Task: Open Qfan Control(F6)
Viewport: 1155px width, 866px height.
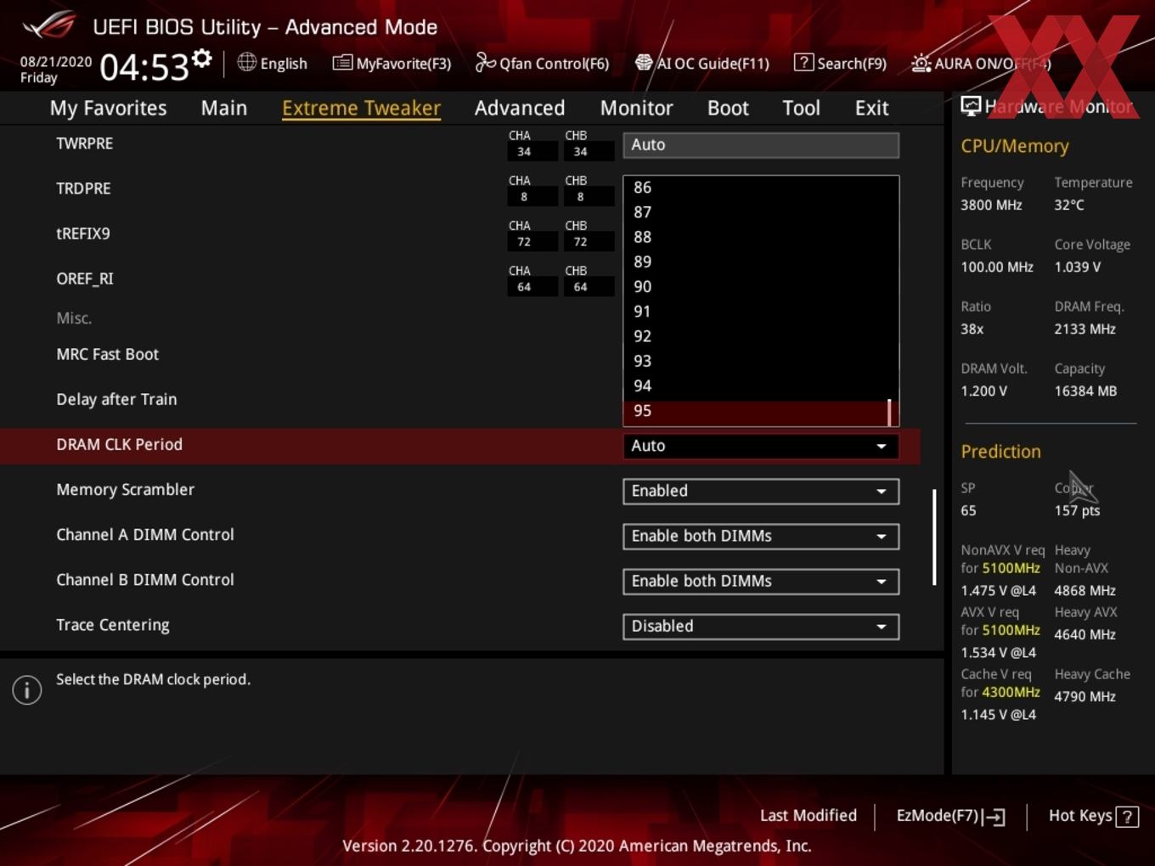Action: [542, 64]
